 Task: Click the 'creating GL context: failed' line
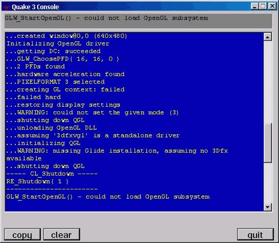pos(65,89)
